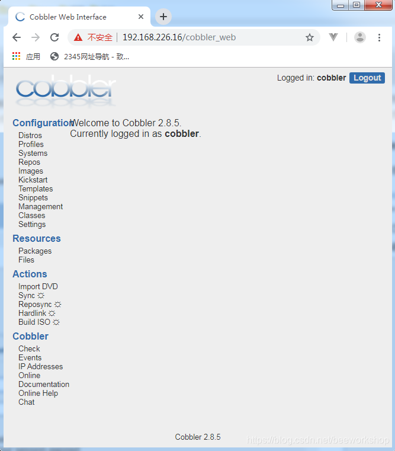Log out using the Logout button
Viewport: 395px width, 451px height.
pos(367,78)
